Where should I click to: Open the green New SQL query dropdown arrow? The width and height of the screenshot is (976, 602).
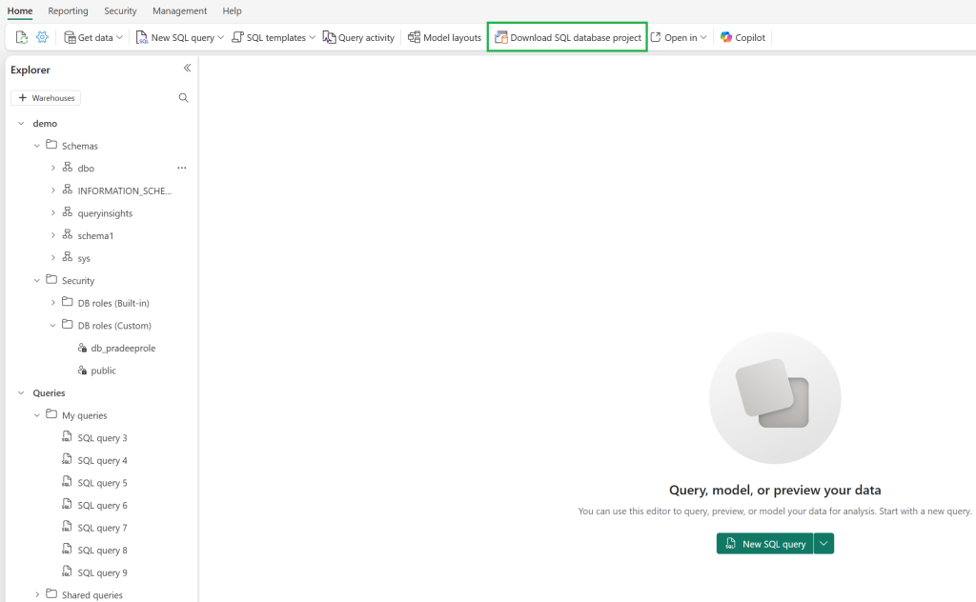point(823,544)
